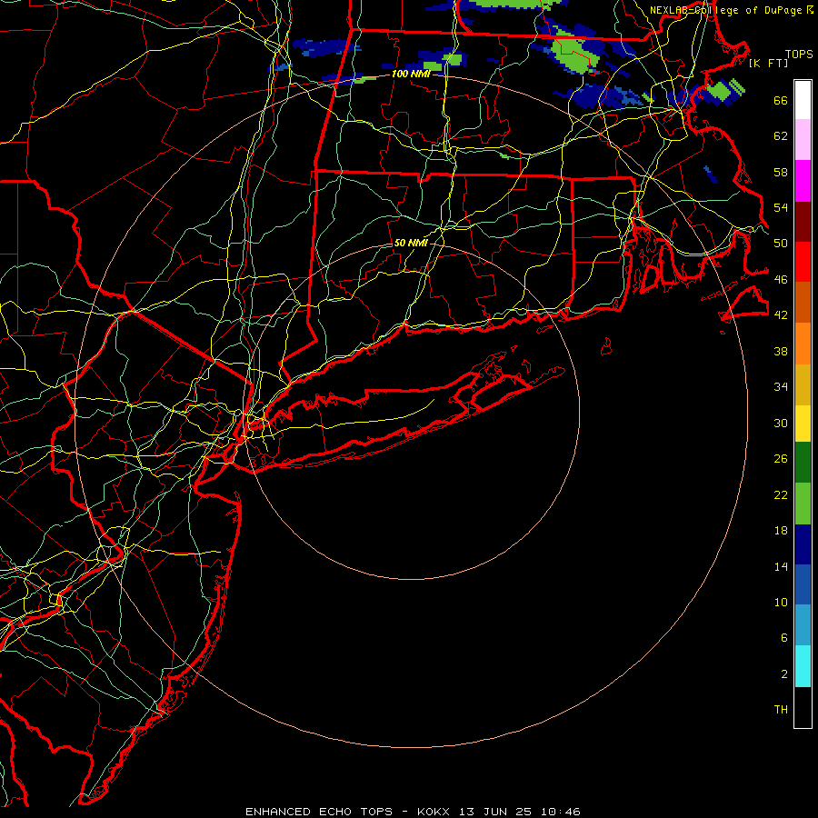
Task: Click the legend value '42'
Action: (781, 315)
